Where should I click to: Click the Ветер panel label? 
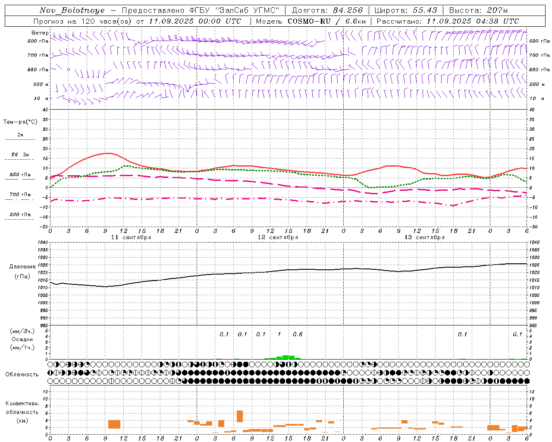(40, 33)
